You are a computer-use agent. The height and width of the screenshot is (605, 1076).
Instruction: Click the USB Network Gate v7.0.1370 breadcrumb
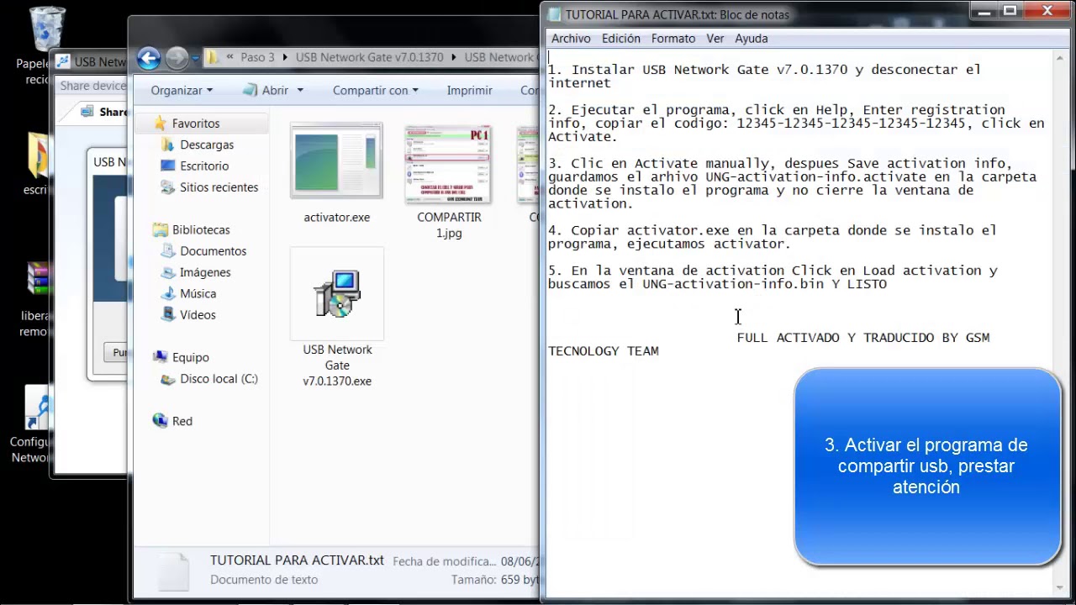pos(370,57)
